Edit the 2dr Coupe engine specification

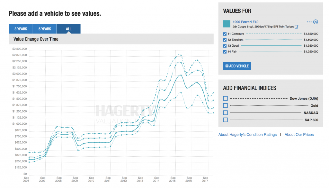click(297, 27)
